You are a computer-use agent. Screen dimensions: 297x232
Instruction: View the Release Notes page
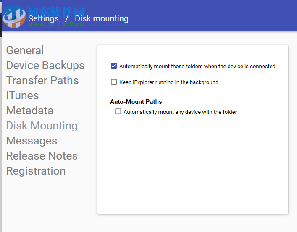42,156
